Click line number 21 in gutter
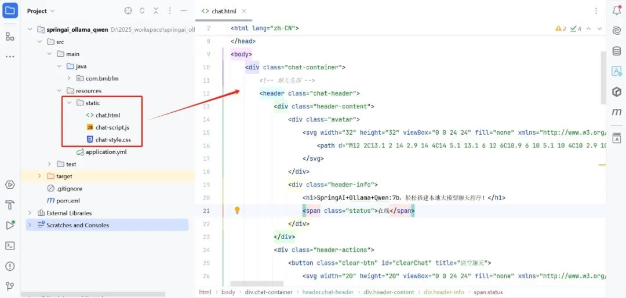 pyautogui.click(x=206, y=211)
